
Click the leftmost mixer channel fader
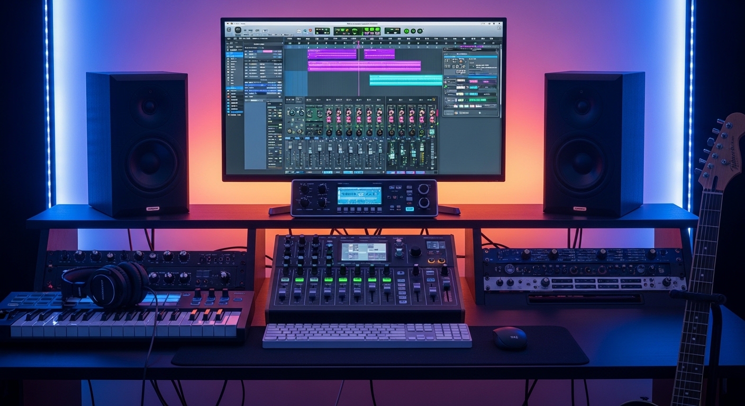tap(290, 146)
